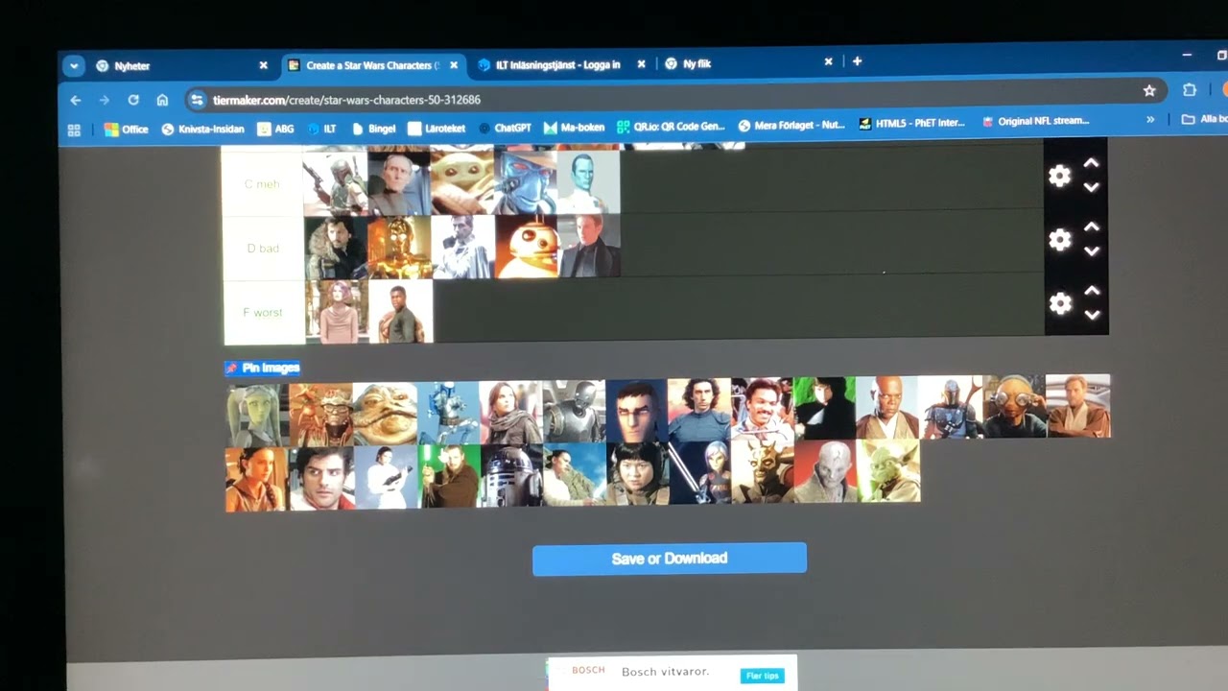Screen dimensions: 1228x691
Task: Click the F worst tier label
Action: pos(264,313)
